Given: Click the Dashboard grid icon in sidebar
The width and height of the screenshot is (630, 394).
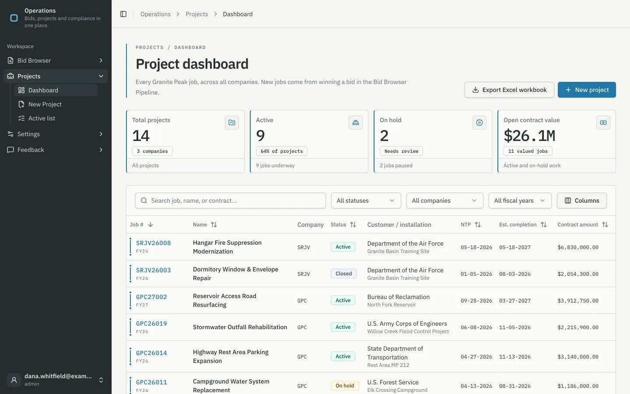Looking at the screenshot, I should coord(21,90).
